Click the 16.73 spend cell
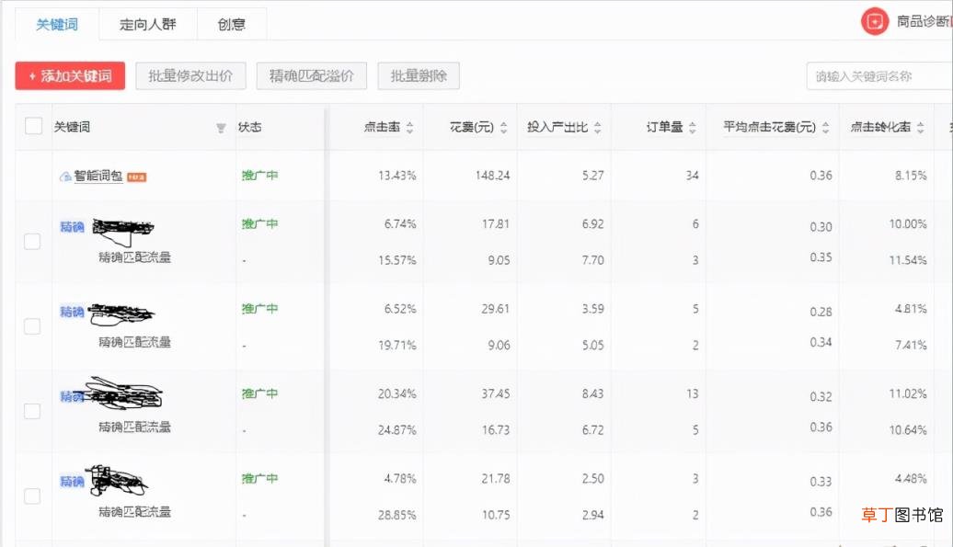The height and width of the screenshot is (547, 953). pyautogui.click(x=496, y=431)
